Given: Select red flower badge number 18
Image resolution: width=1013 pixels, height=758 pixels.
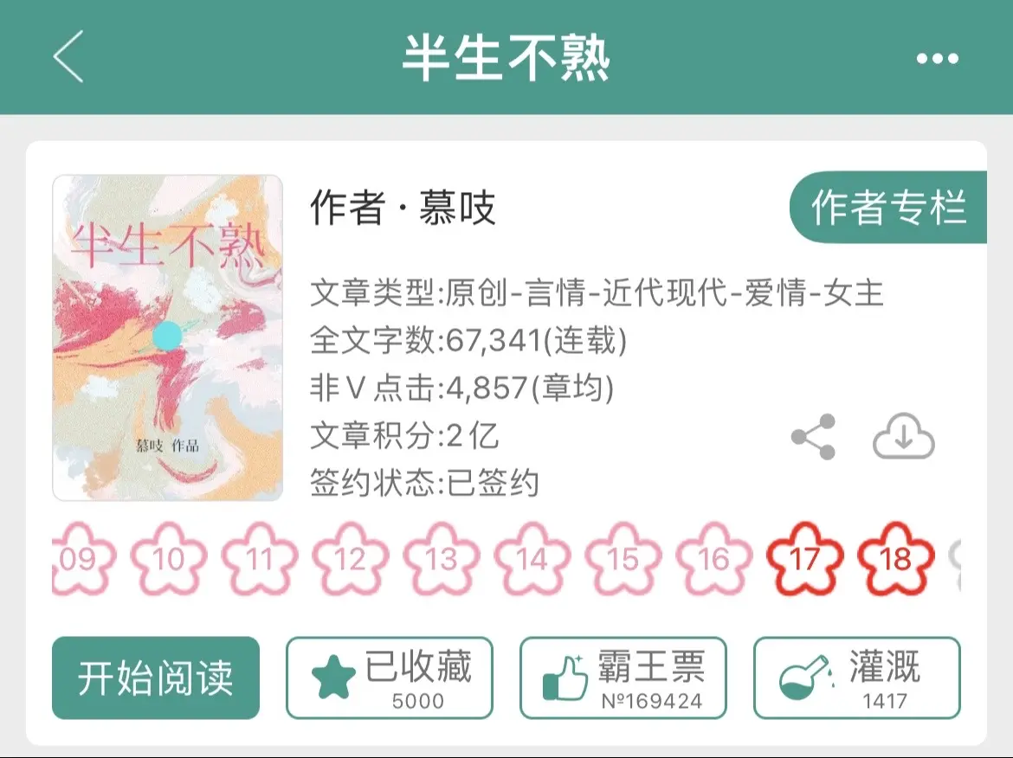Looking at the screenshot, I should (896, 558).
